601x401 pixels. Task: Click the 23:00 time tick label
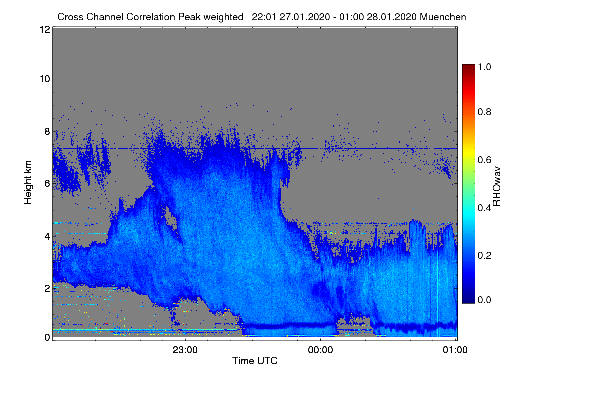click(x=185, y=350)
